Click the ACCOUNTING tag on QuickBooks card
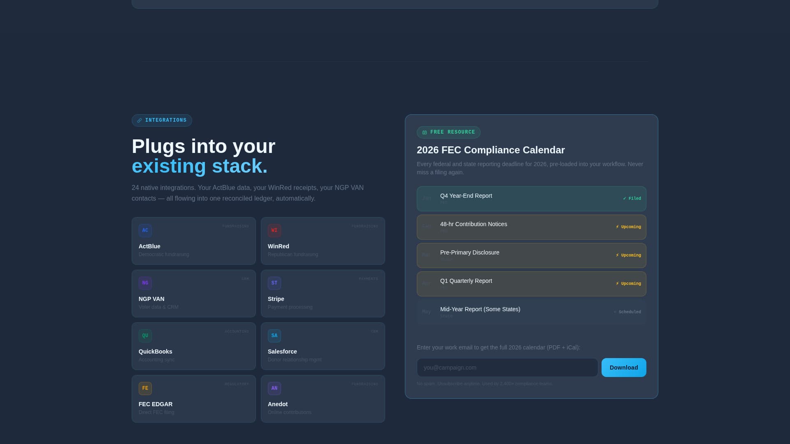790x444 pixels. 237,332
